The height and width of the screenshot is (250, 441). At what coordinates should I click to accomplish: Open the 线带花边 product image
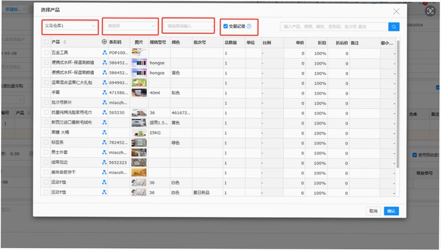pyautogui.click(x=139, y=162)
